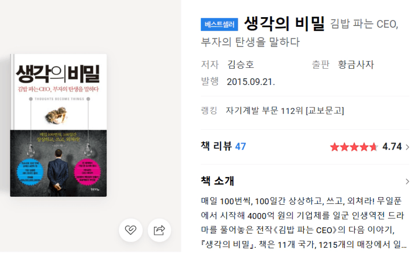Expand reviews via chevron next to 4.74

[407, 147]
